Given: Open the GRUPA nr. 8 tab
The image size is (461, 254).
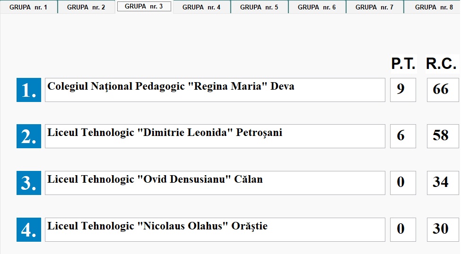Looking at the screenshot, I should click(433, 7).
